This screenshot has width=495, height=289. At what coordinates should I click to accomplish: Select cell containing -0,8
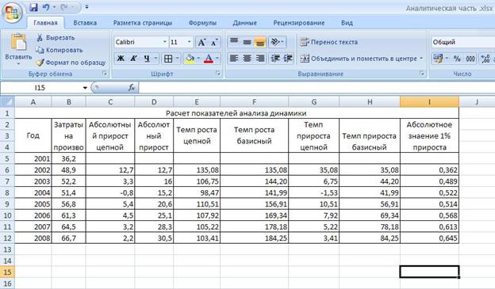109,192
